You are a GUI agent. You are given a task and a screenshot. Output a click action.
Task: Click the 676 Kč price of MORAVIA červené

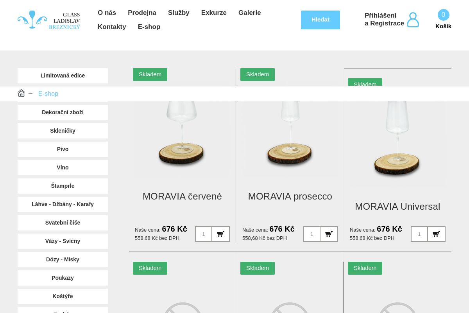174,229
